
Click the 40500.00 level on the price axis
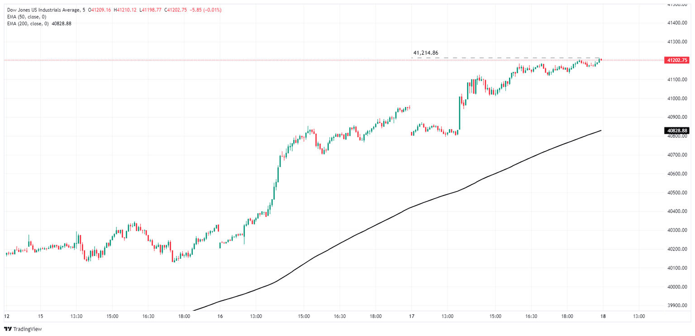677,193
